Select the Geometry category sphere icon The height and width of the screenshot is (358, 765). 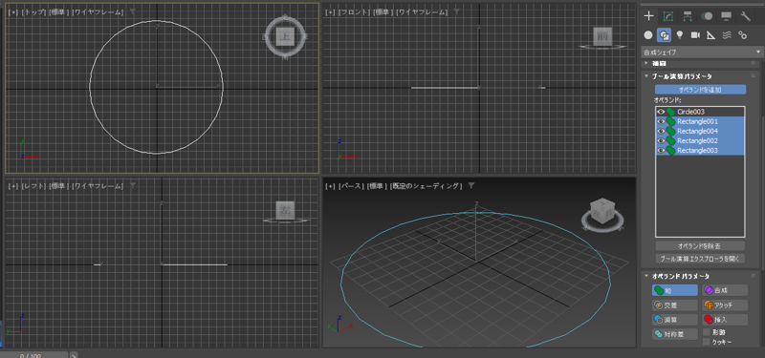point(648,35)
